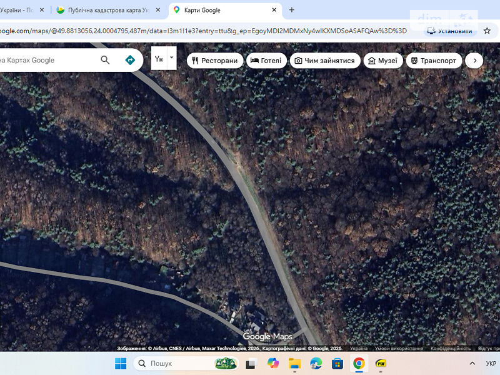Screen dimensions: 500x375
Task: Open directions with the blue arrow icon
Action: coord(130,60)
